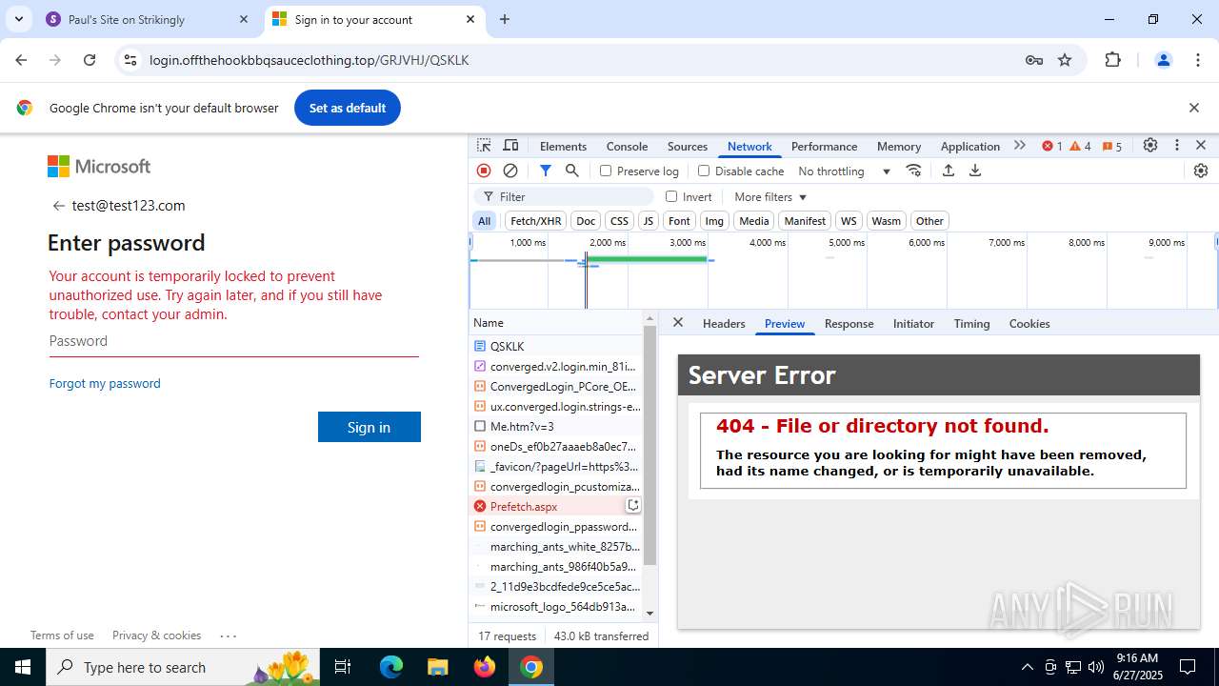Click the Forgot my password link
Screen dimensions: 1219x686
tap(105, 383)
